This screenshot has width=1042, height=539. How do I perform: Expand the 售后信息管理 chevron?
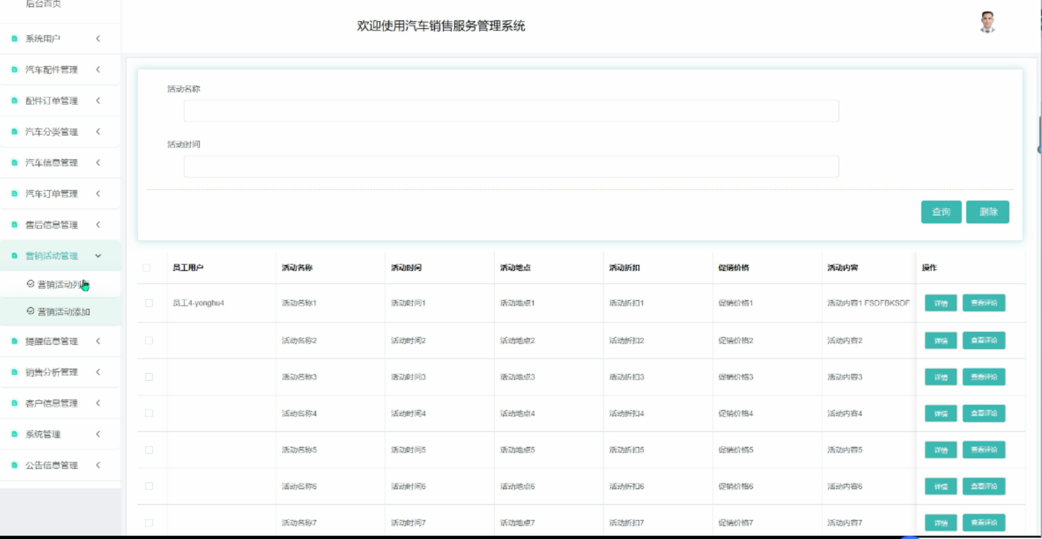[98, 225]
